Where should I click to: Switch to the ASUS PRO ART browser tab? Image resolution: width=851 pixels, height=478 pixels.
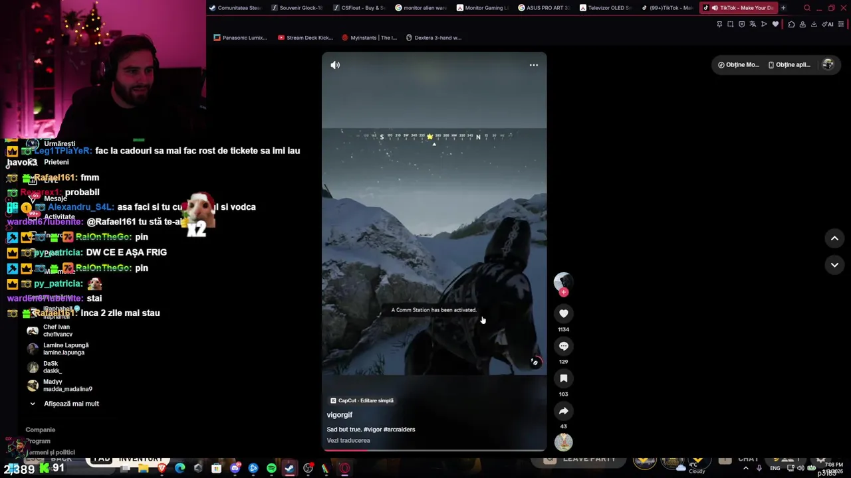click(x=544, y=8)
